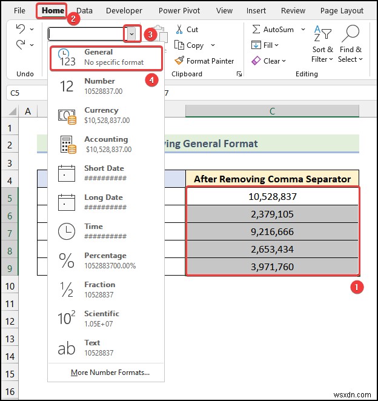Expand the Find & Select chevron

click(360, 59)
